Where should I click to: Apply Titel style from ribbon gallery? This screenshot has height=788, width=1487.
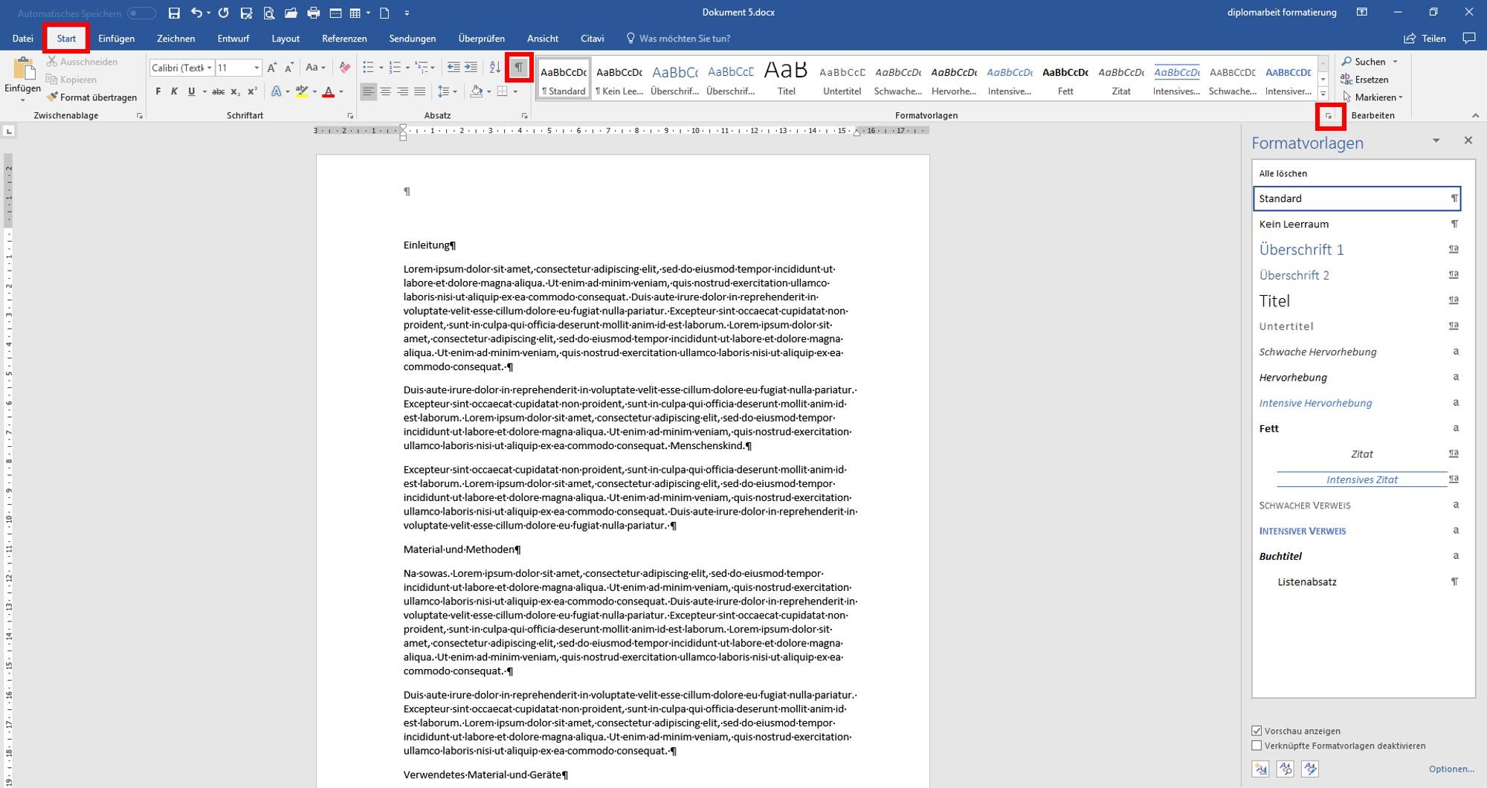787,79
